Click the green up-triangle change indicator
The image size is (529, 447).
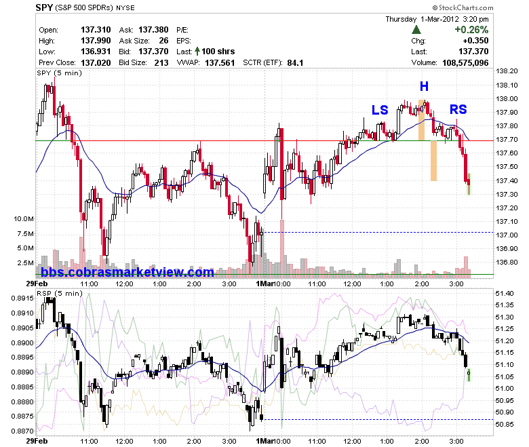pos(416,30)
